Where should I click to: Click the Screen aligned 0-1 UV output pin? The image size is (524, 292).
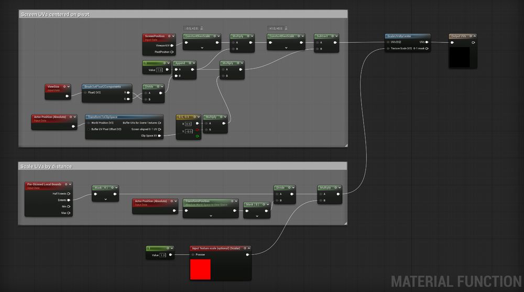coord(159,129)
